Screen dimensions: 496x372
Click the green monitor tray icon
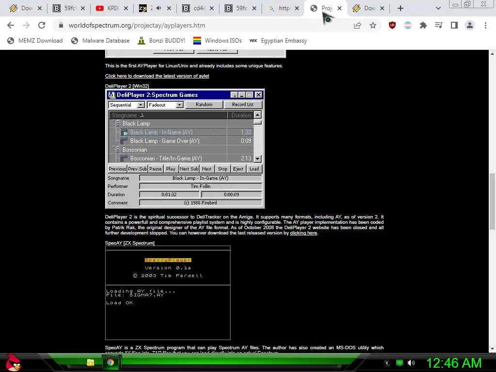click(x=400, y=363)
